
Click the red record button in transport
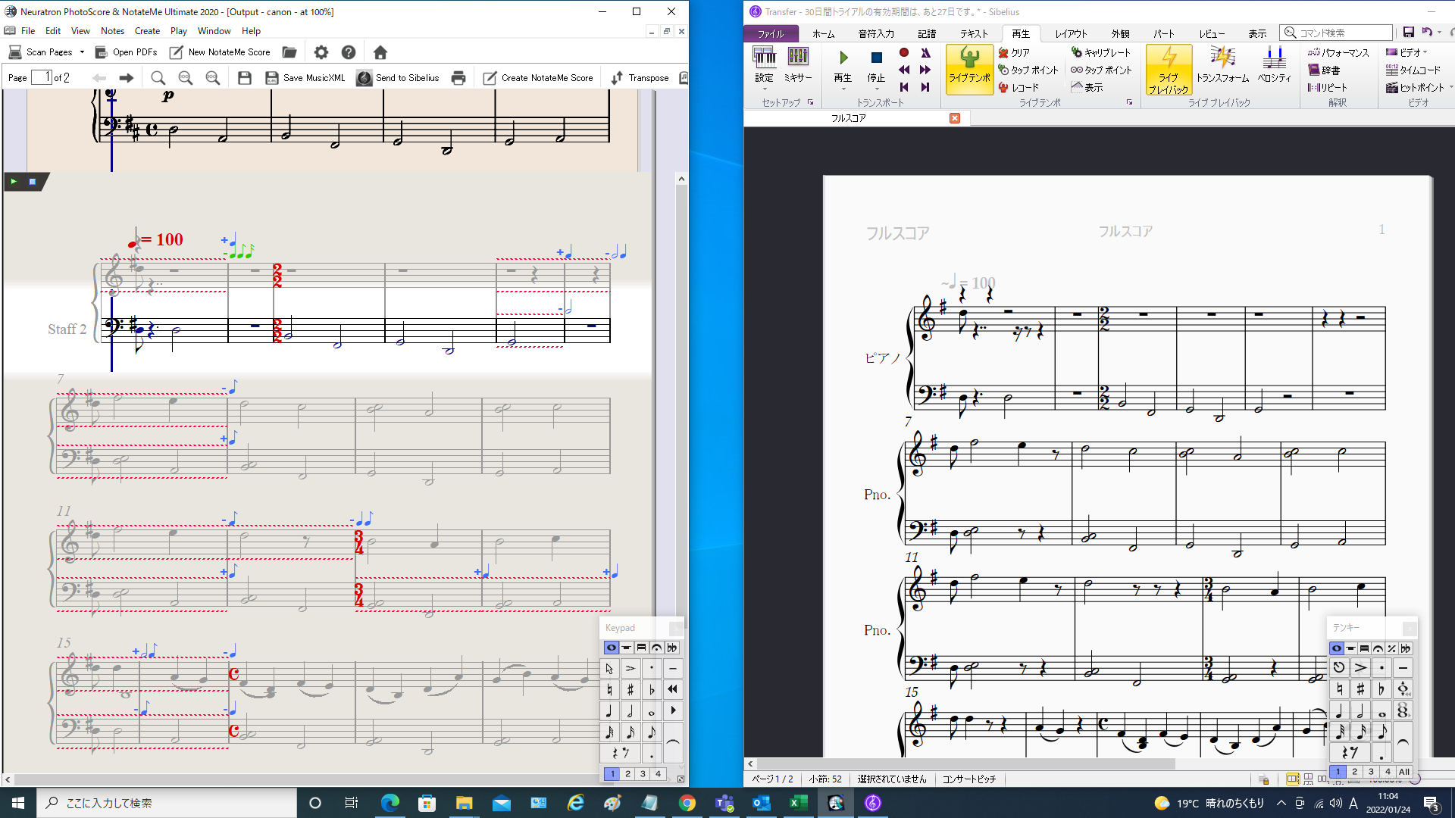[904, 52]
